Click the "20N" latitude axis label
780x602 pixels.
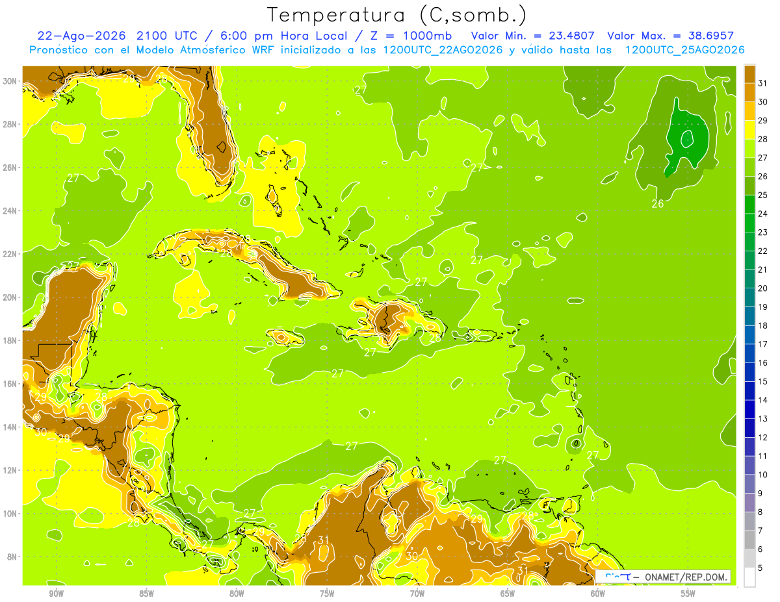click(10, 297)
